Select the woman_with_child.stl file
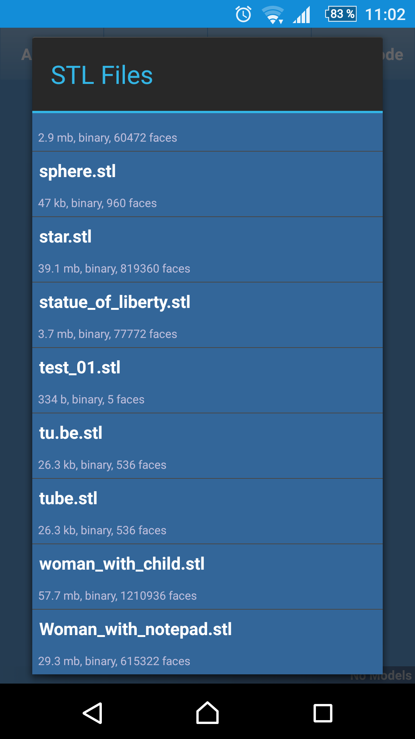 click(x=207, y=577)
